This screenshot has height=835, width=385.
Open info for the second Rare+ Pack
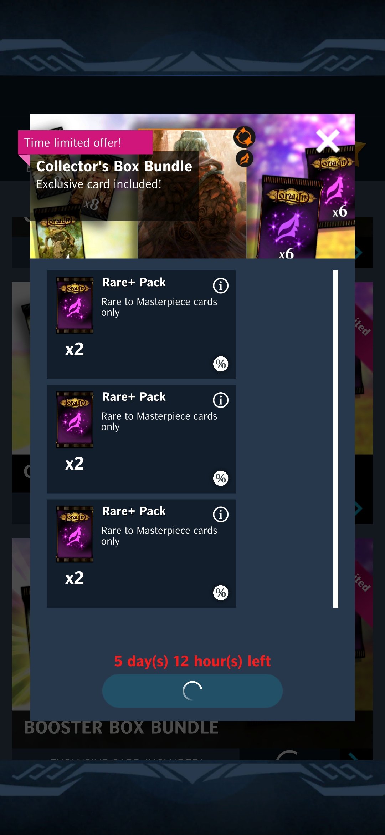click(221, 400)
